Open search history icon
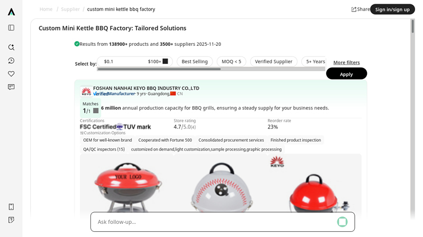 tap(11, 61)
